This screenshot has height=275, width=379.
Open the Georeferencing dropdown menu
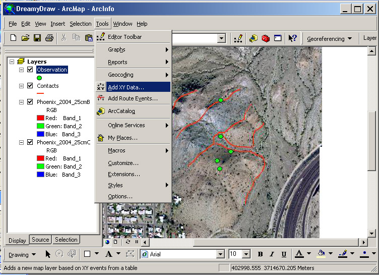[x=329, y=39]
